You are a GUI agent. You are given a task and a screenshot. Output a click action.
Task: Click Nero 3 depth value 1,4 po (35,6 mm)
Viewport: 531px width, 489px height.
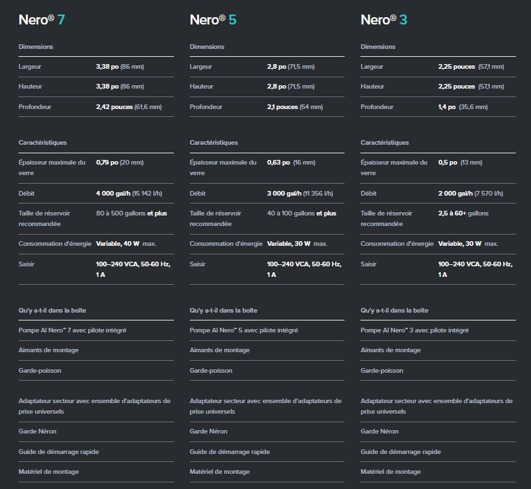pyautogui.click(x=463, y=107)
